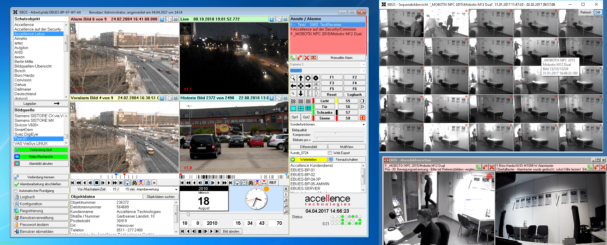Select the single-view cyan layout icon
The height and width of the screenshot is (245, 607).
(293, 109)
